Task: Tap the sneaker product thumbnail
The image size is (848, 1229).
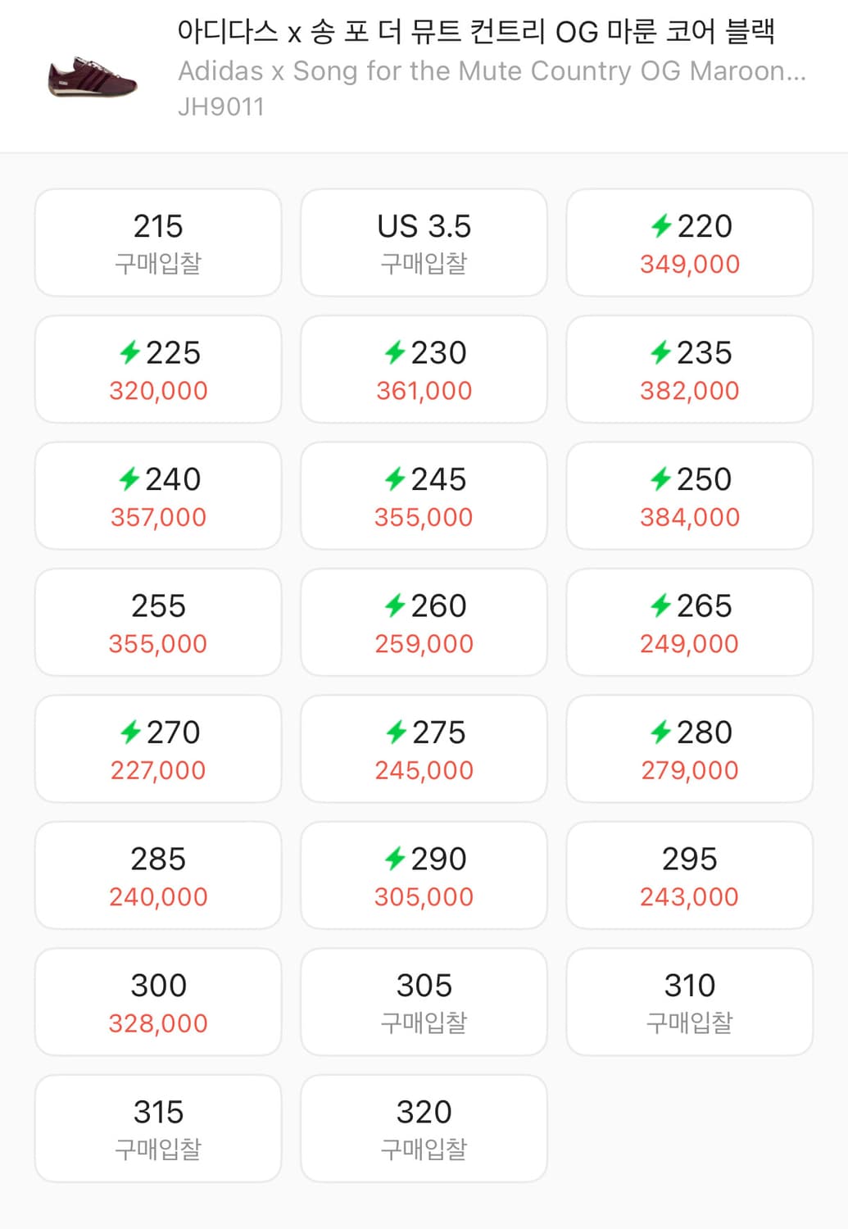Action: (x=92, y=77)
